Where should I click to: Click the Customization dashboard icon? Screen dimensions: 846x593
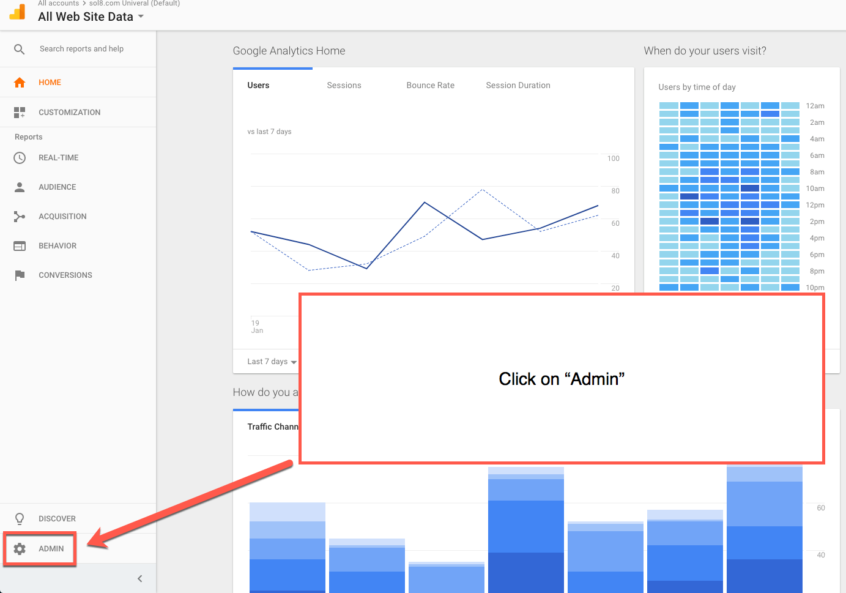point(20,113)
